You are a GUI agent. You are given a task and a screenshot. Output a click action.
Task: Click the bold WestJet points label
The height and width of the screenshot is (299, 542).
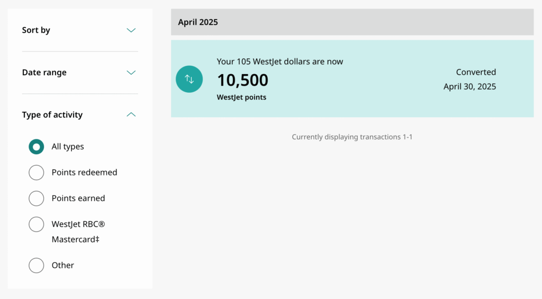tap(241, 98)
